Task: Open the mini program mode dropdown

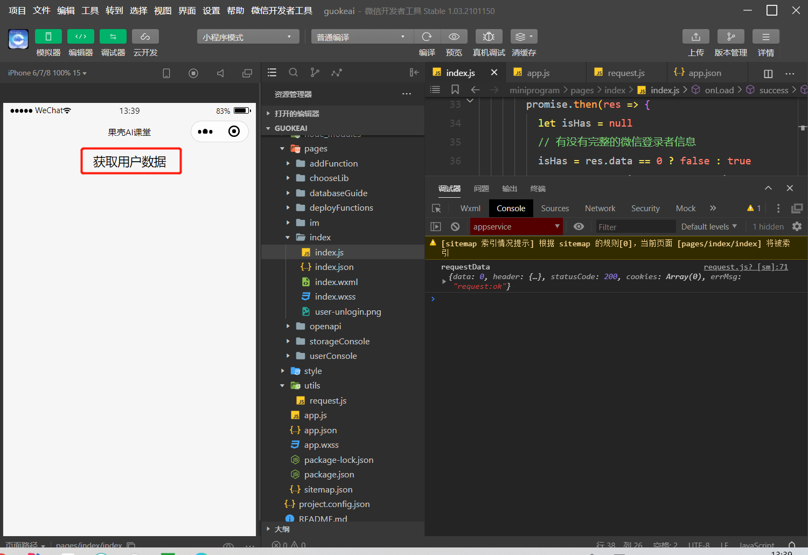Action: coord(248,37)
